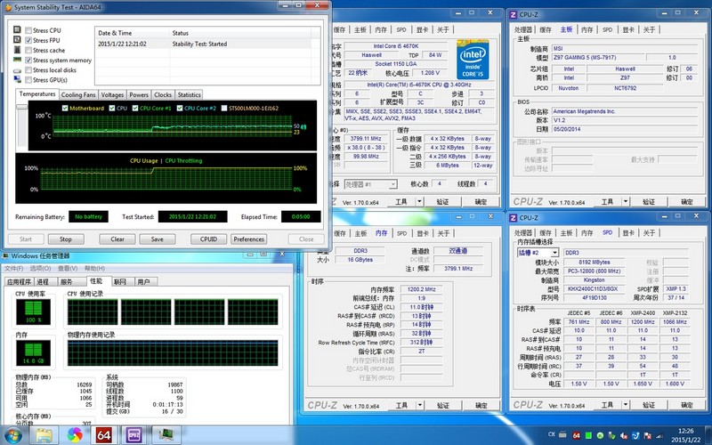Open the CPUID panel
The height and width of the screenshot is (445, 712).
pyautogui.click(x=208, y=239)
